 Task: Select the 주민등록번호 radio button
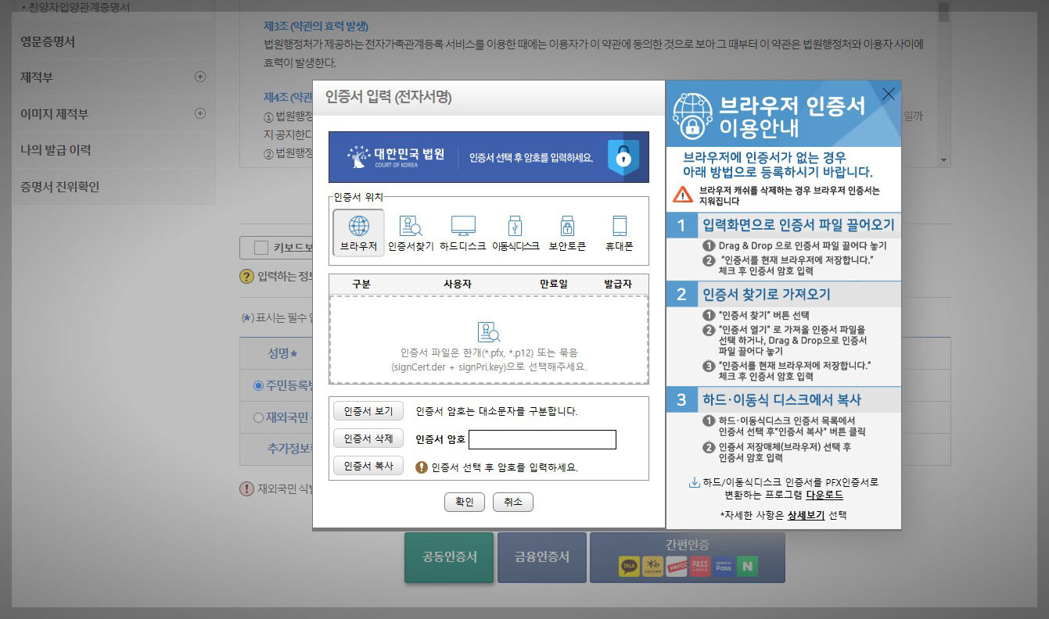click(260, 385)
